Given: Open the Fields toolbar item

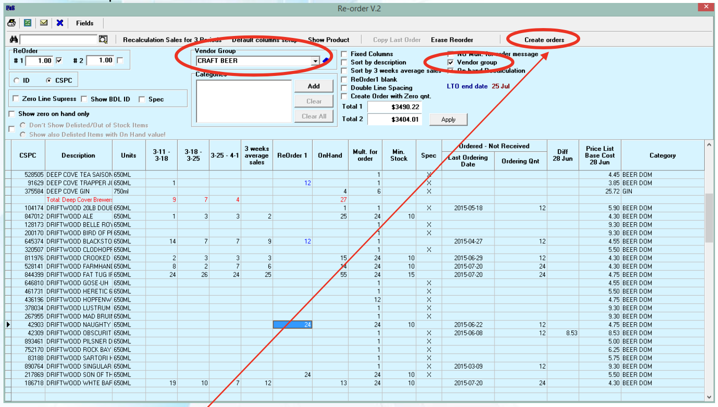Looking at the screenshot, I should pos(85,23).
